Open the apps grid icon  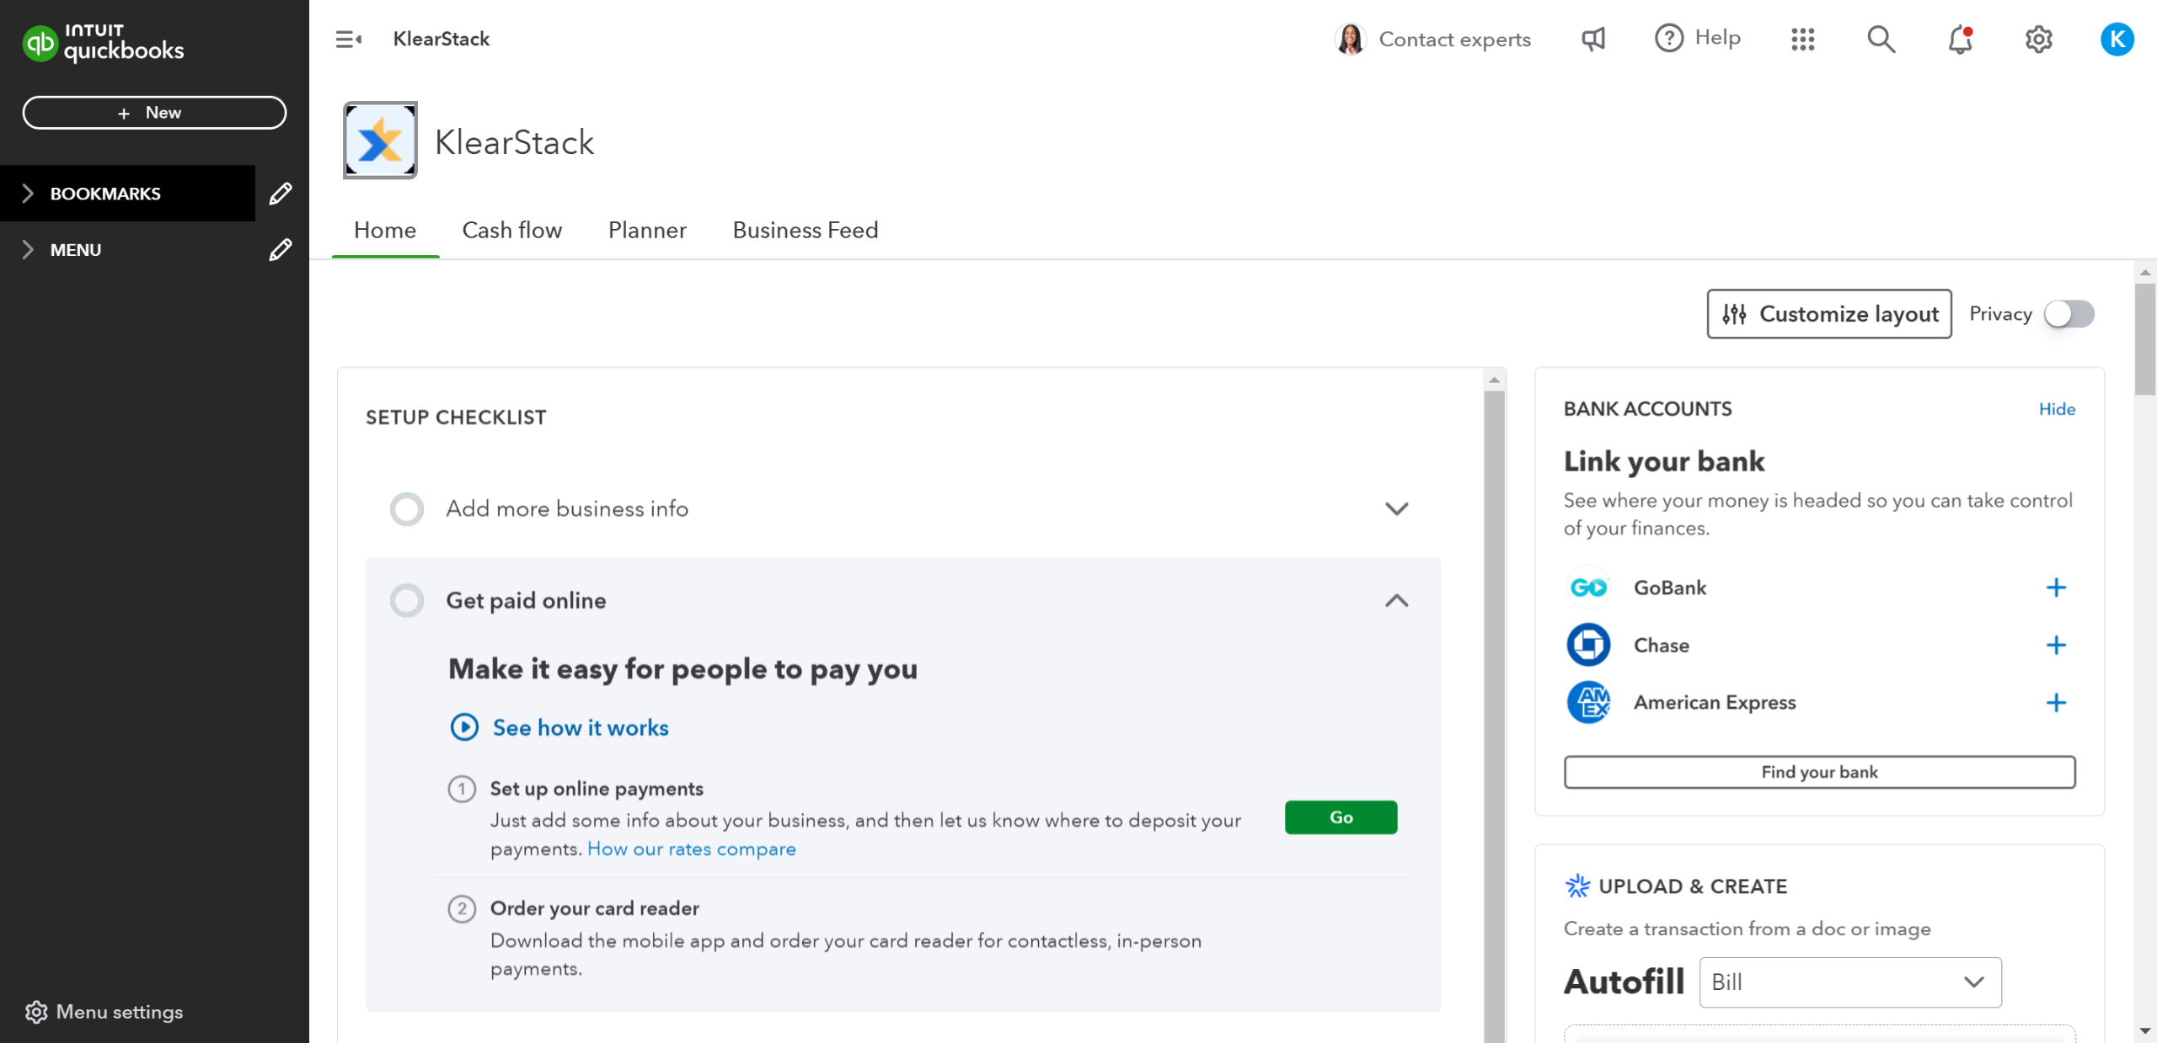click(x=1802, y=40)
